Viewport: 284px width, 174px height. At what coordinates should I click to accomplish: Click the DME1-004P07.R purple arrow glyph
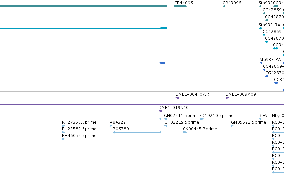178,98
